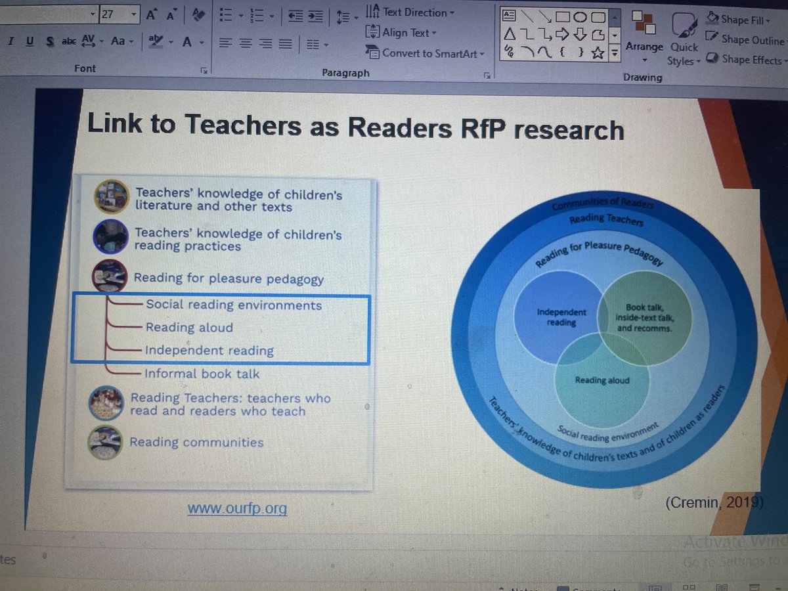This screenshot has height=591, width=788.
Task: Open the www.ourfp.org link on slide
Action: tap(237, 508)
